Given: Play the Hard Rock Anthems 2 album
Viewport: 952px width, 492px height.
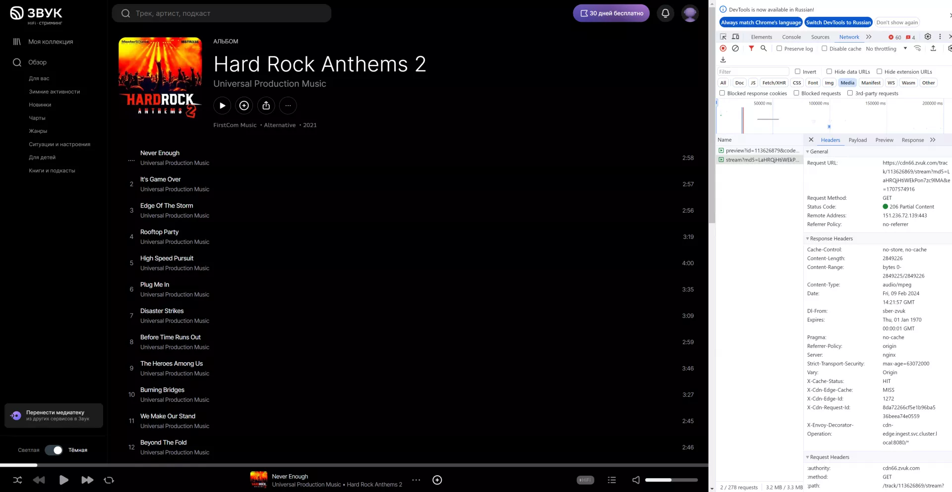Looking at the screenshot, I should pyautogui.click(x=222, y=106).
